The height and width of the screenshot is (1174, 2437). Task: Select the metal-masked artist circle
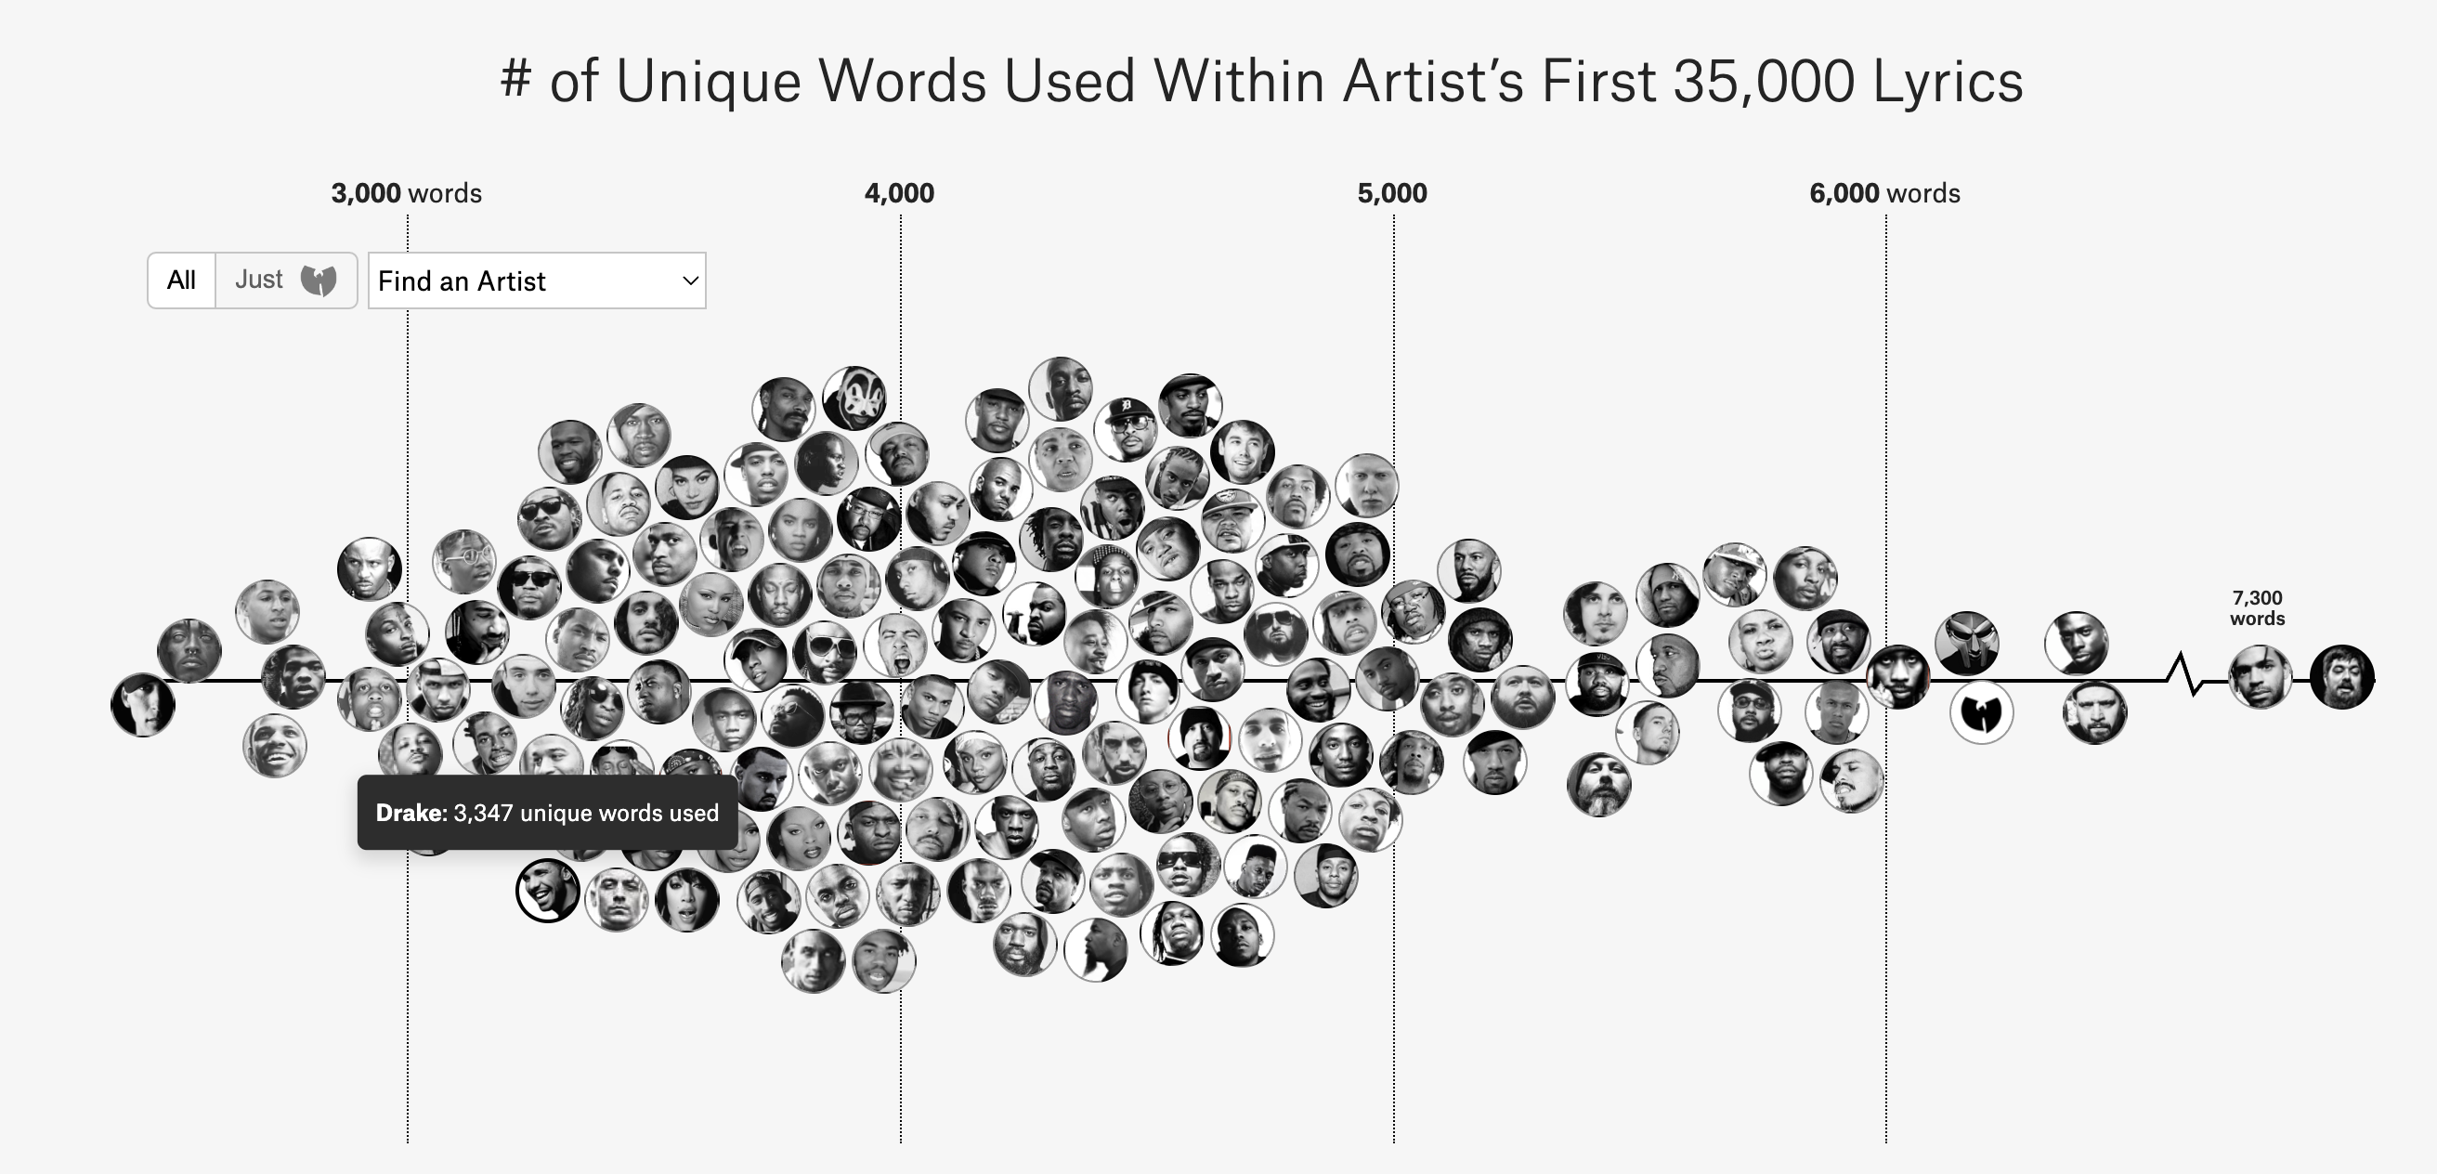(1967, 645)
